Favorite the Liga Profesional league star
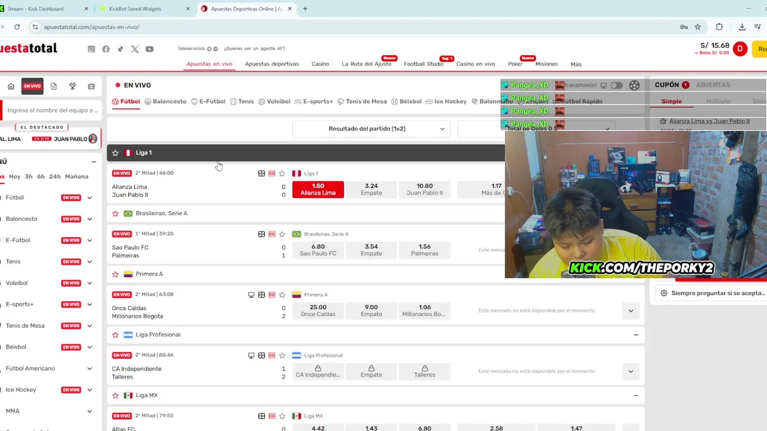767x431 pixels. (115, 335)
